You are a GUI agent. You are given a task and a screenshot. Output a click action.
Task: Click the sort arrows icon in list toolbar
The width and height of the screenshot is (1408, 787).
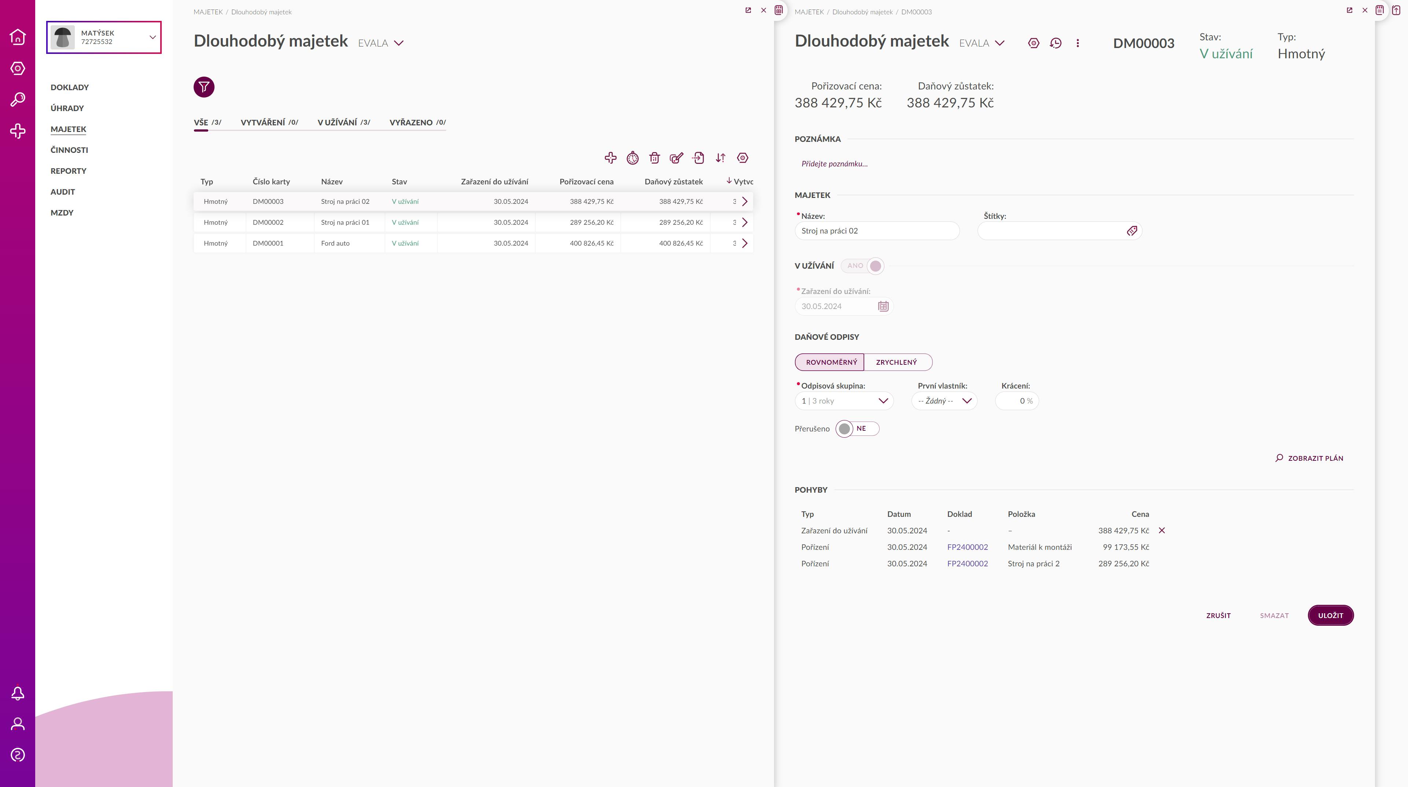tap(720, 158)
